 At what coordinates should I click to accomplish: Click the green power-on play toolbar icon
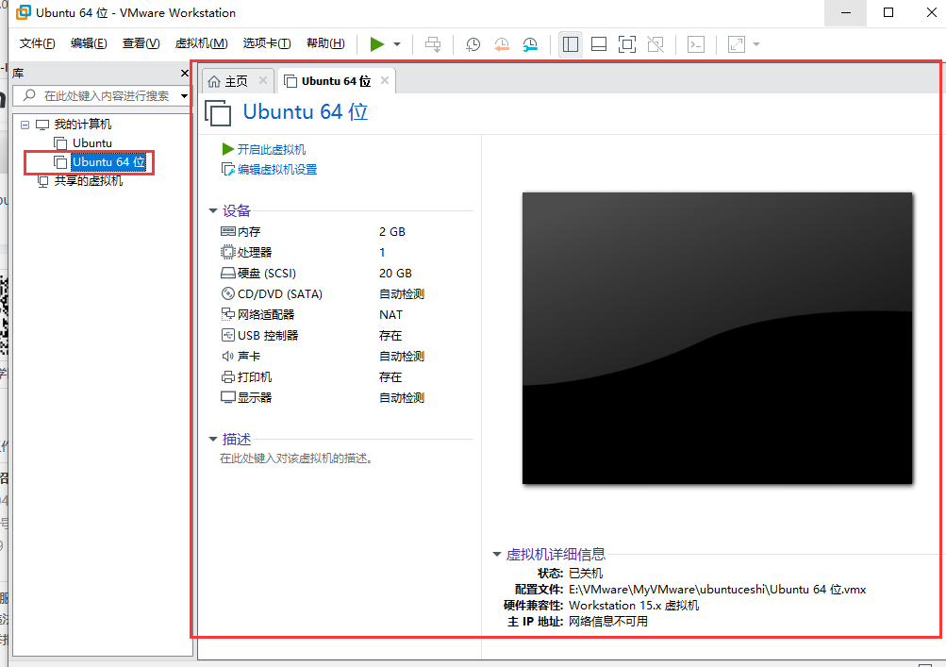[x=377, y=44]
